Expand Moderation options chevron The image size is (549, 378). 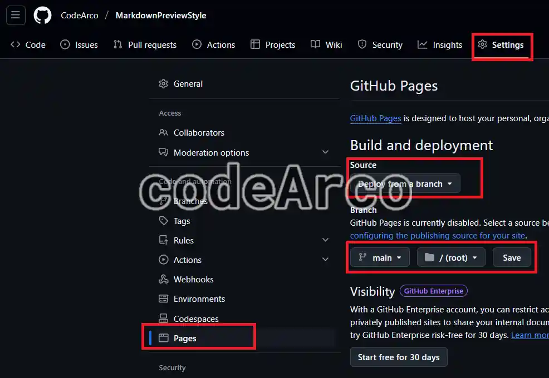[x=326, y=152]
